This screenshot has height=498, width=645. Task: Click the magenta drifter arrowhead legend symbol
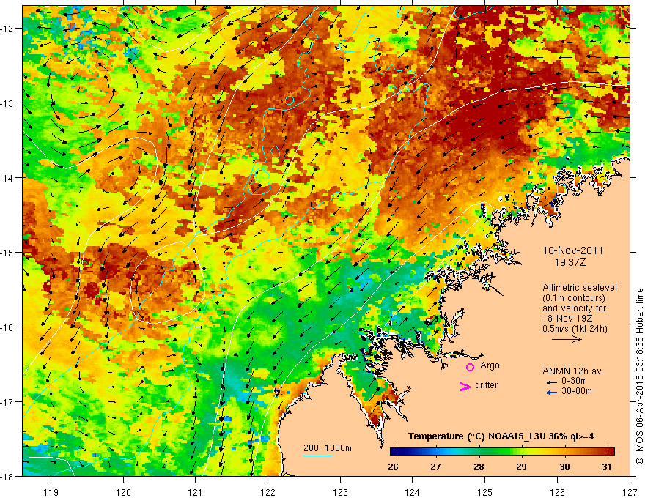[x=465, y=386]
